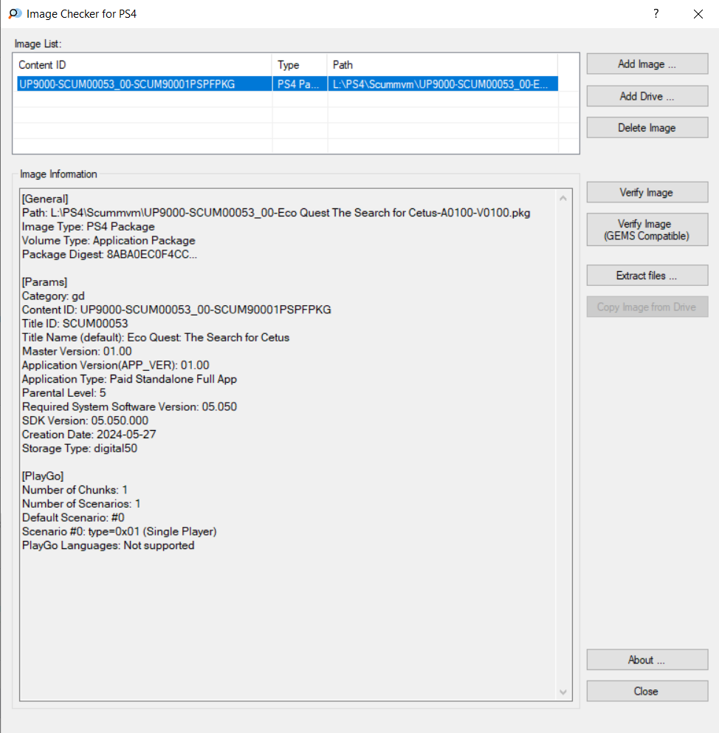Click 'PlayGo Languages: Not supported' line

(x=109, y=545)
